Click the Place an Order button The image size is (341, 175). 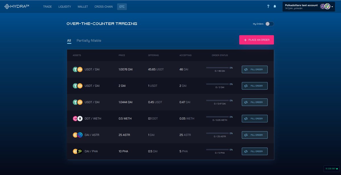click(257, 40)
